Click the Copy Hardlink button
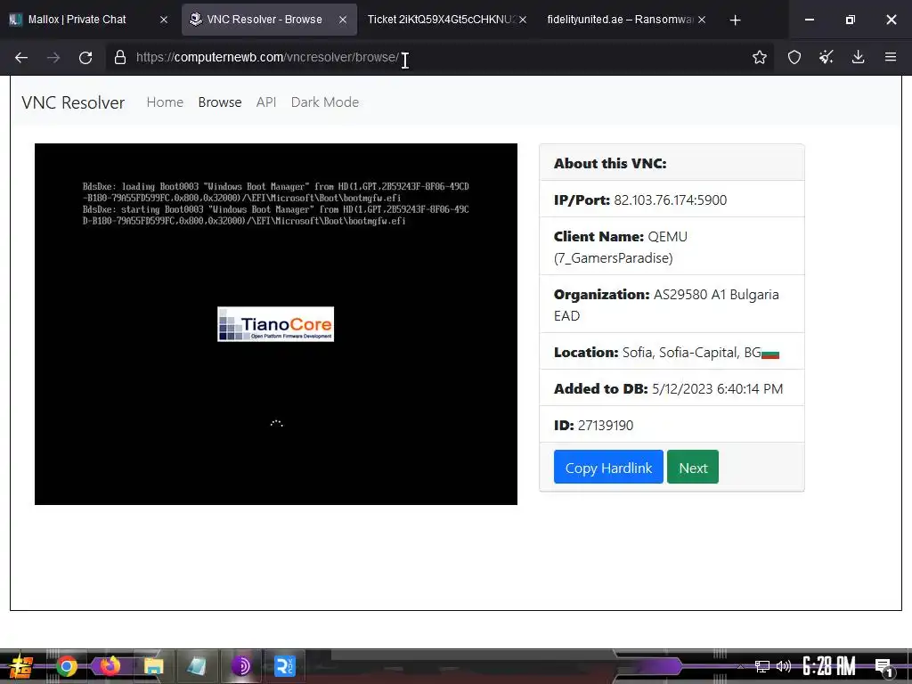The height and width of the screenshot is (684, 912). 608,467
